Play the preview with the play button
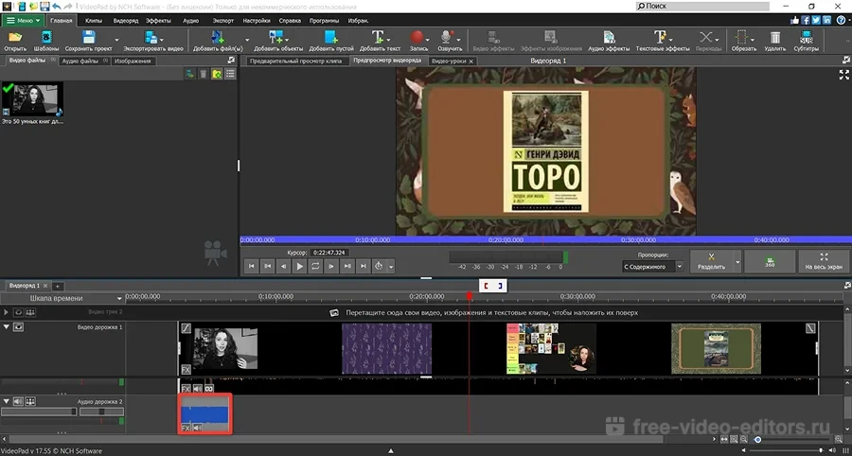Screen dimensions: 852x456 (x=299, y=266)
